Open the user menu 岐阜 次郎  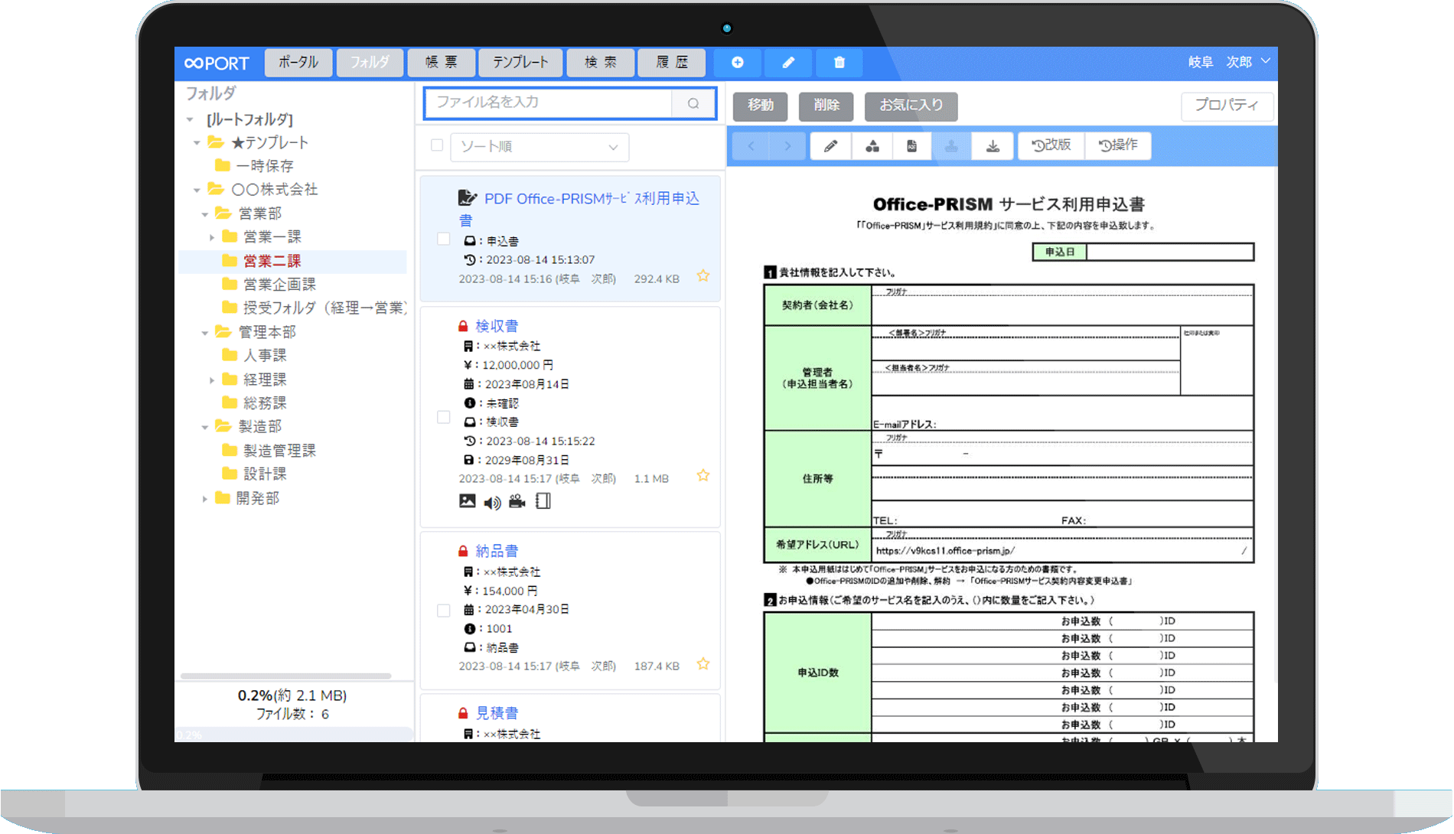[1229, 62]
